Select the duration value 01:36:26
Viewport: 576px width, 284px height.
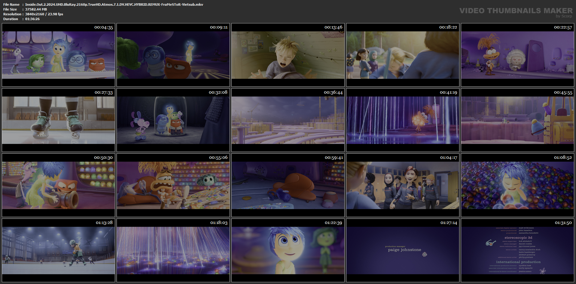point(32,19)
